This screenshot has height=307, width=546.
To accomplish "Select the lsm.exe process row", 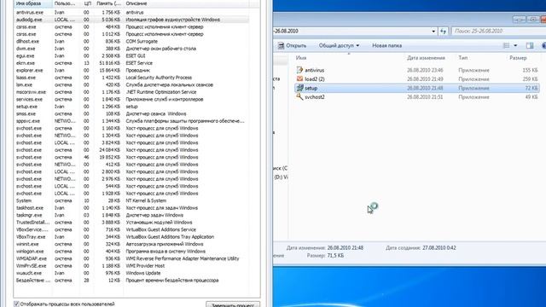I will coord(131,84).
